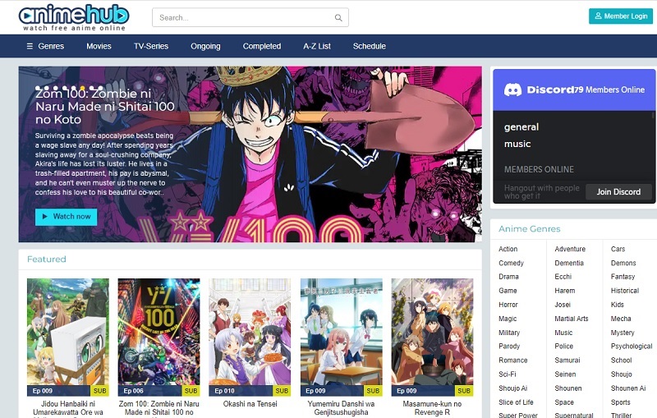Choose the Drama genre
Viewport: 657px width, 418px height.
click(508, 277)
